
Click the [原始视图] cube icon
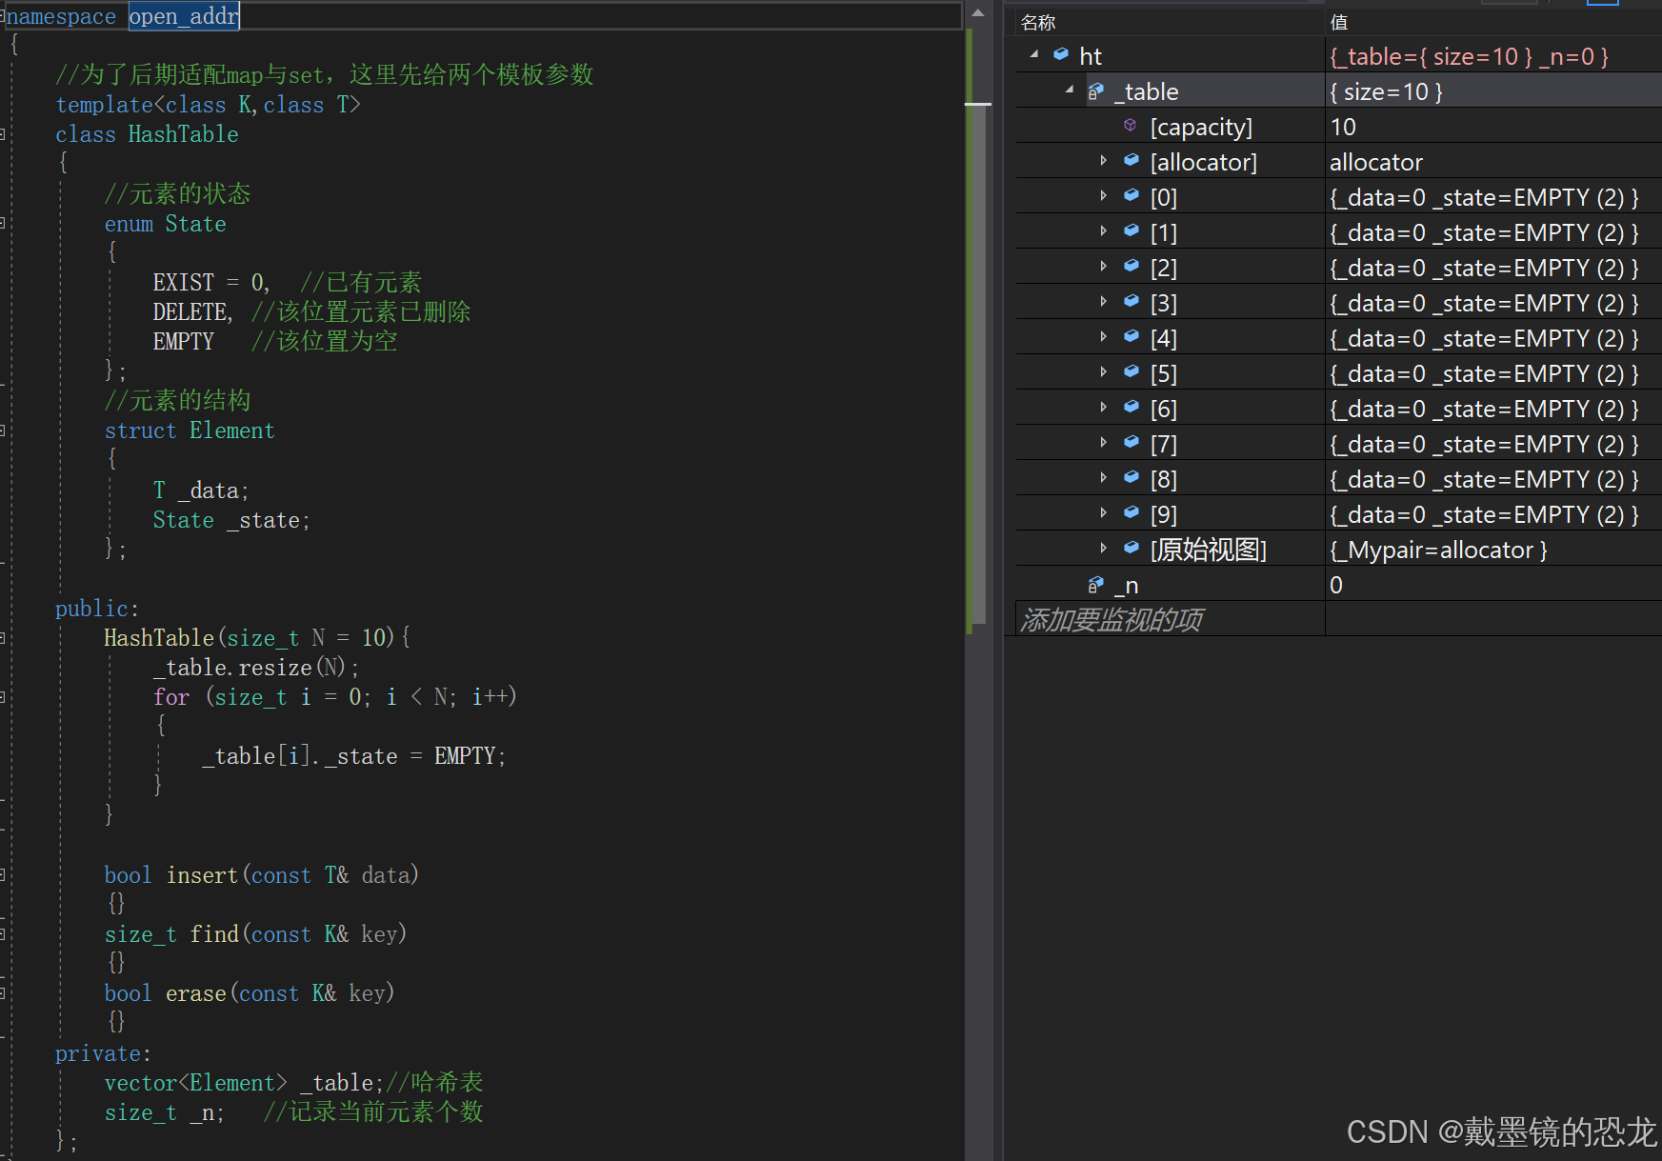(1131, 549)
